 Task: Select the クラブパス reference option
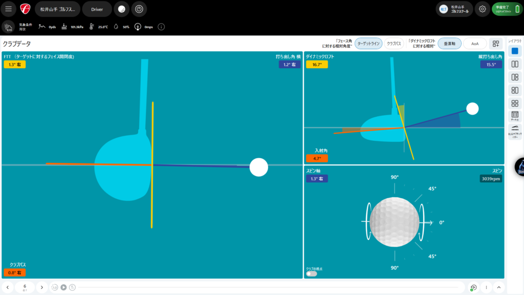(394, 44)
